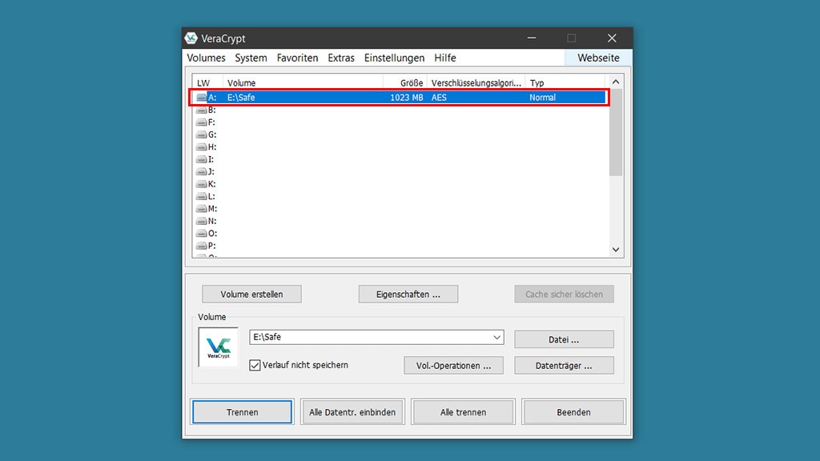Click Alle trennen to dismount everything
The image size is (820, 461).
462,411
